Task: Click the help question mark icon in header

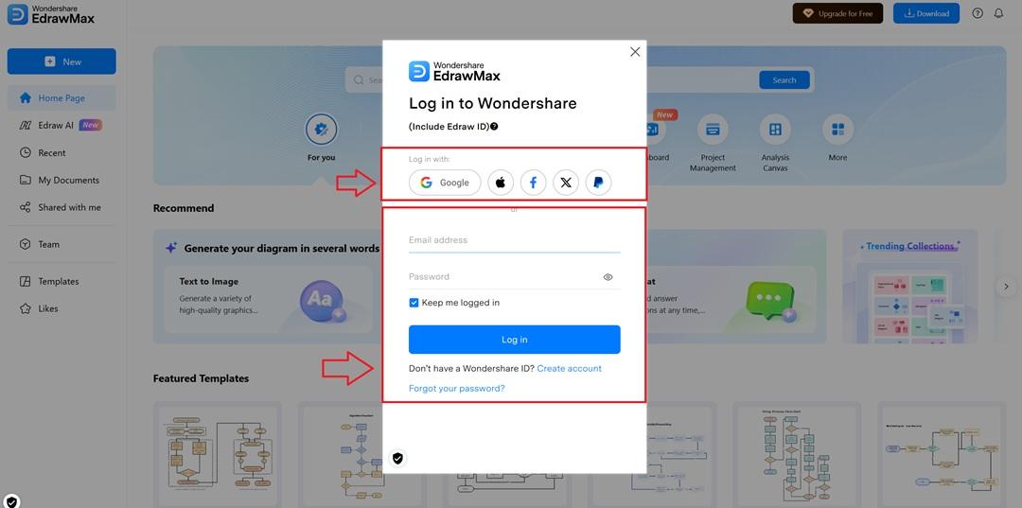Action: [977, 13]
